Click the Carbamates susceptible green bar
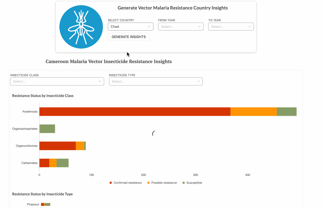 [x=62, y=163]
